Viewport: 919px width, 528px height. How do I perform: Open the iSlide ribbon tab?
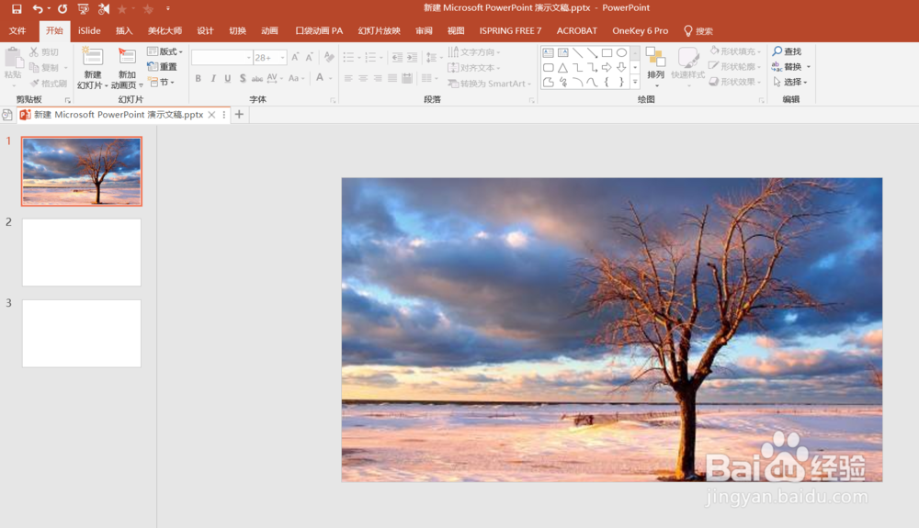89,30
